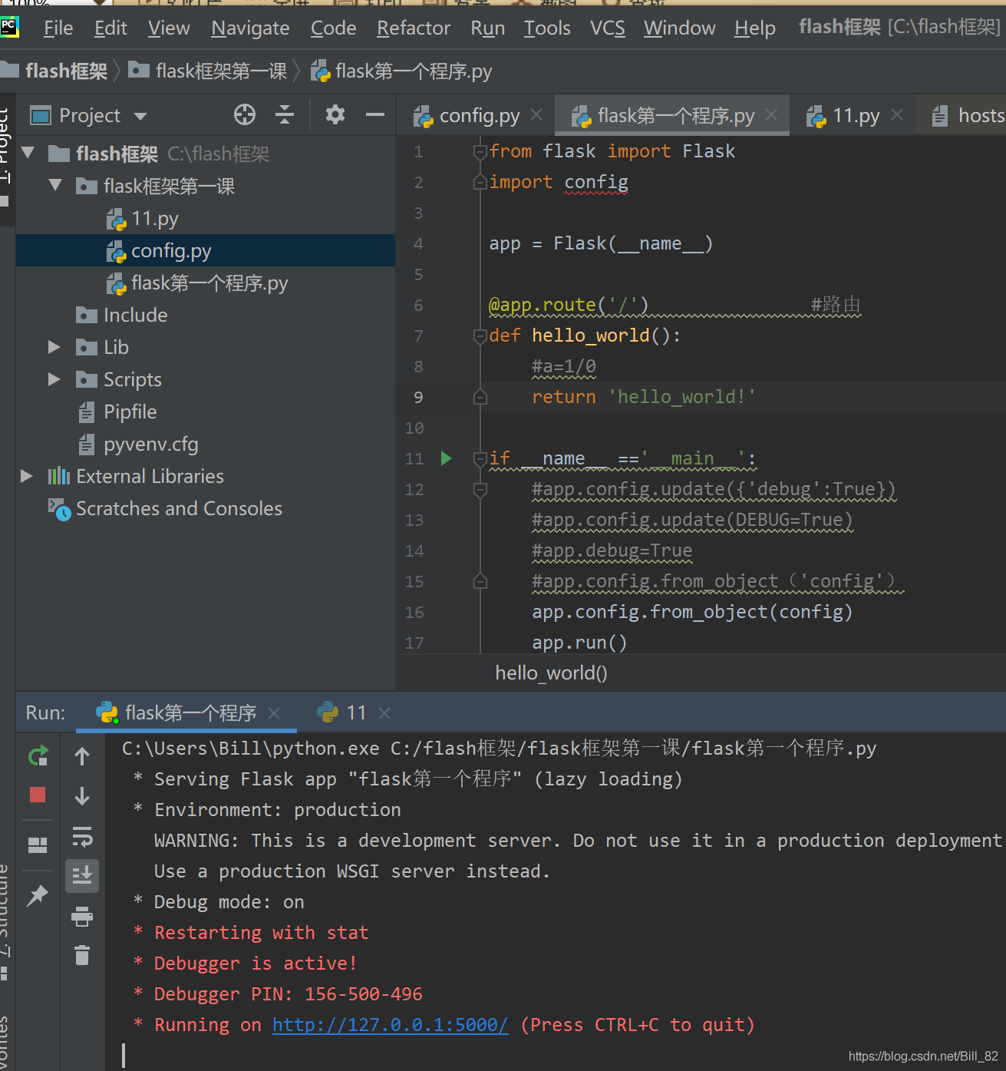Print the console output
Screen dimensions: 1006x1071
point(82,916)
